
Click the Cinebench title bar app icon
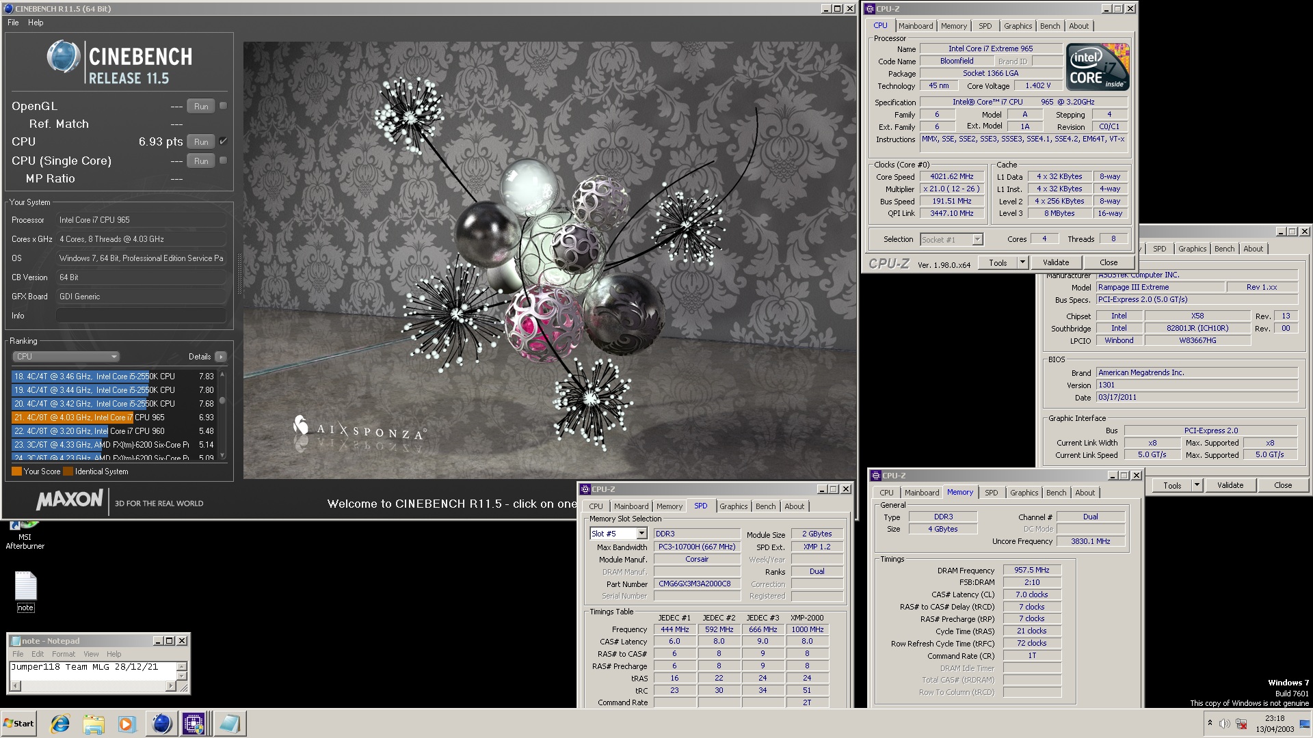[8, 9]
